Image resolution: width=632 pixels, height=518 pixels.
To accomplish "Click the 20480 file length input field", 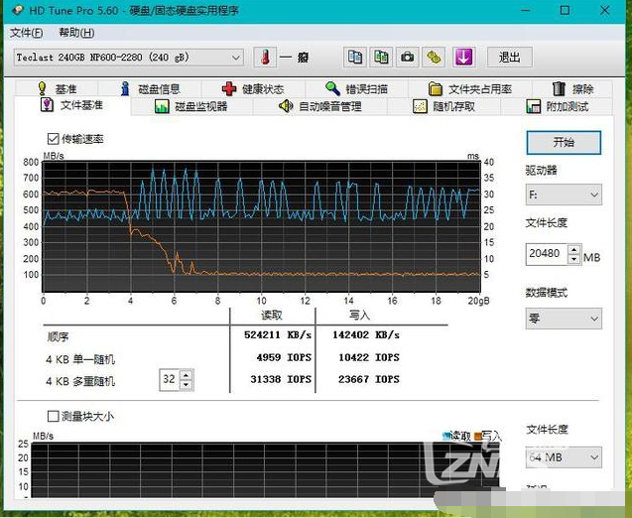I will click(547, 254).
